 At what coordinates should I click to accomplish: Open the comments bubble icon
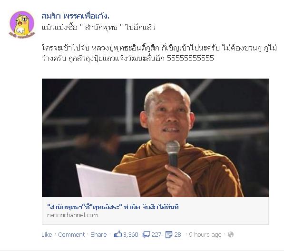146,234
